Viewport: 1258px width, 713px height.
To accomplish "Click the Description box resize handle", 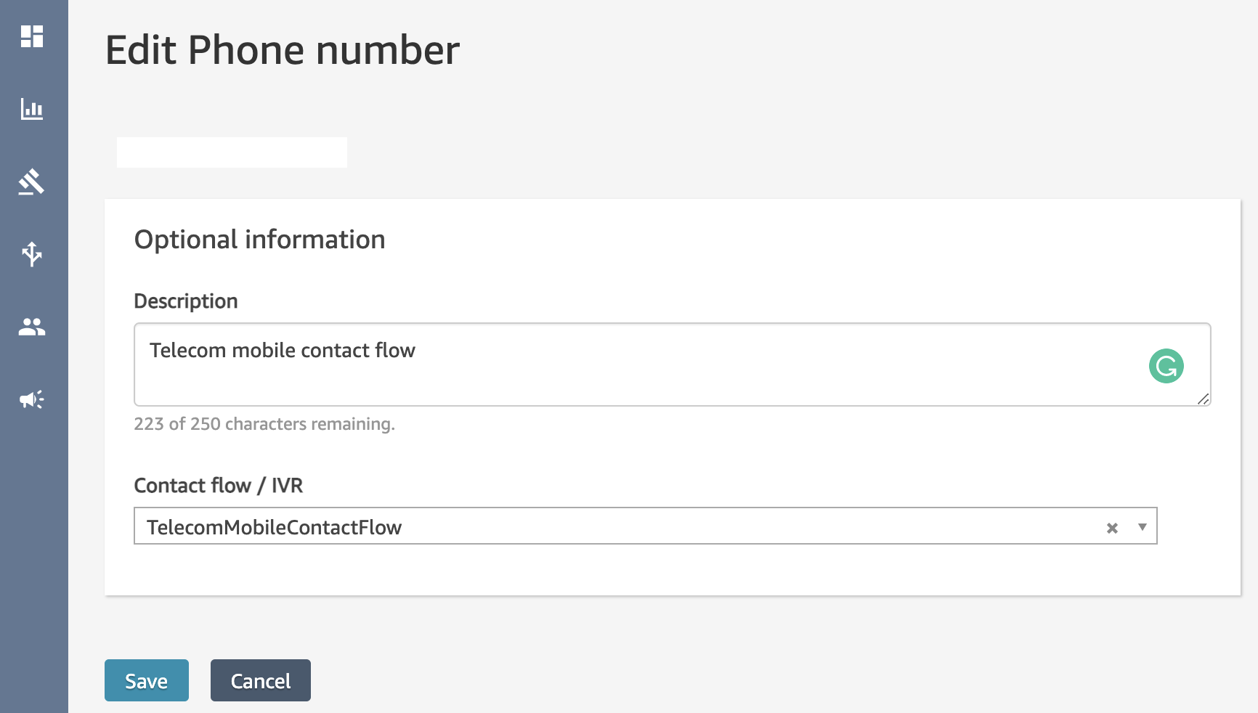I will pyautogui.click(x=1203, y=399).
